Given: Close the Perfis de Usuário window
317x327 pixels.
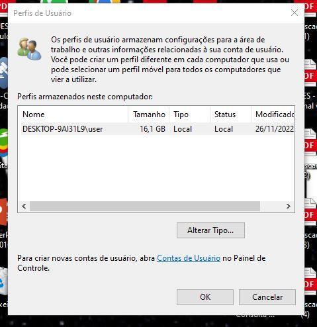Looking at the screenshot, I should 294,13.
